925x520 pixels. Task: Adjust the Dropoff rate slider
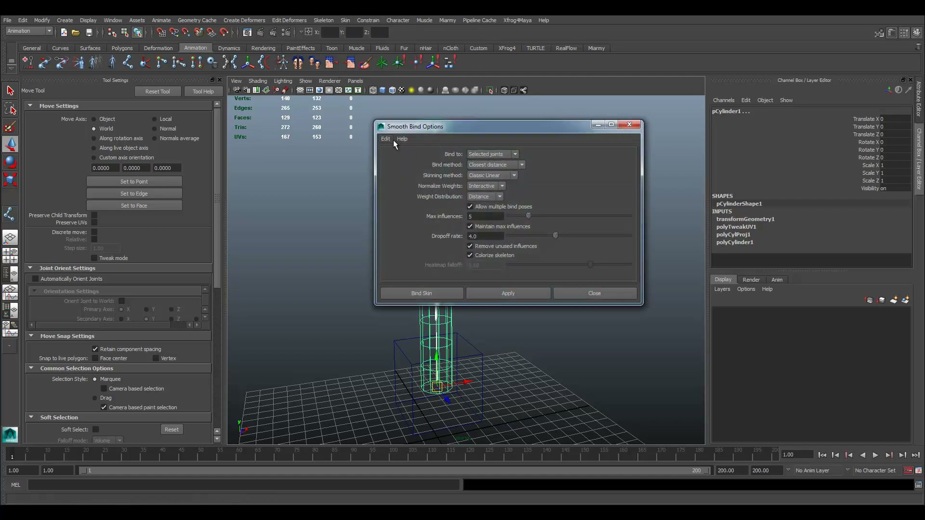click(555, 235)
